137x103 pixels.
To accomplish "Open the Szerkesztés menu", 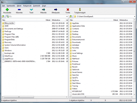I will click(11, 6).
